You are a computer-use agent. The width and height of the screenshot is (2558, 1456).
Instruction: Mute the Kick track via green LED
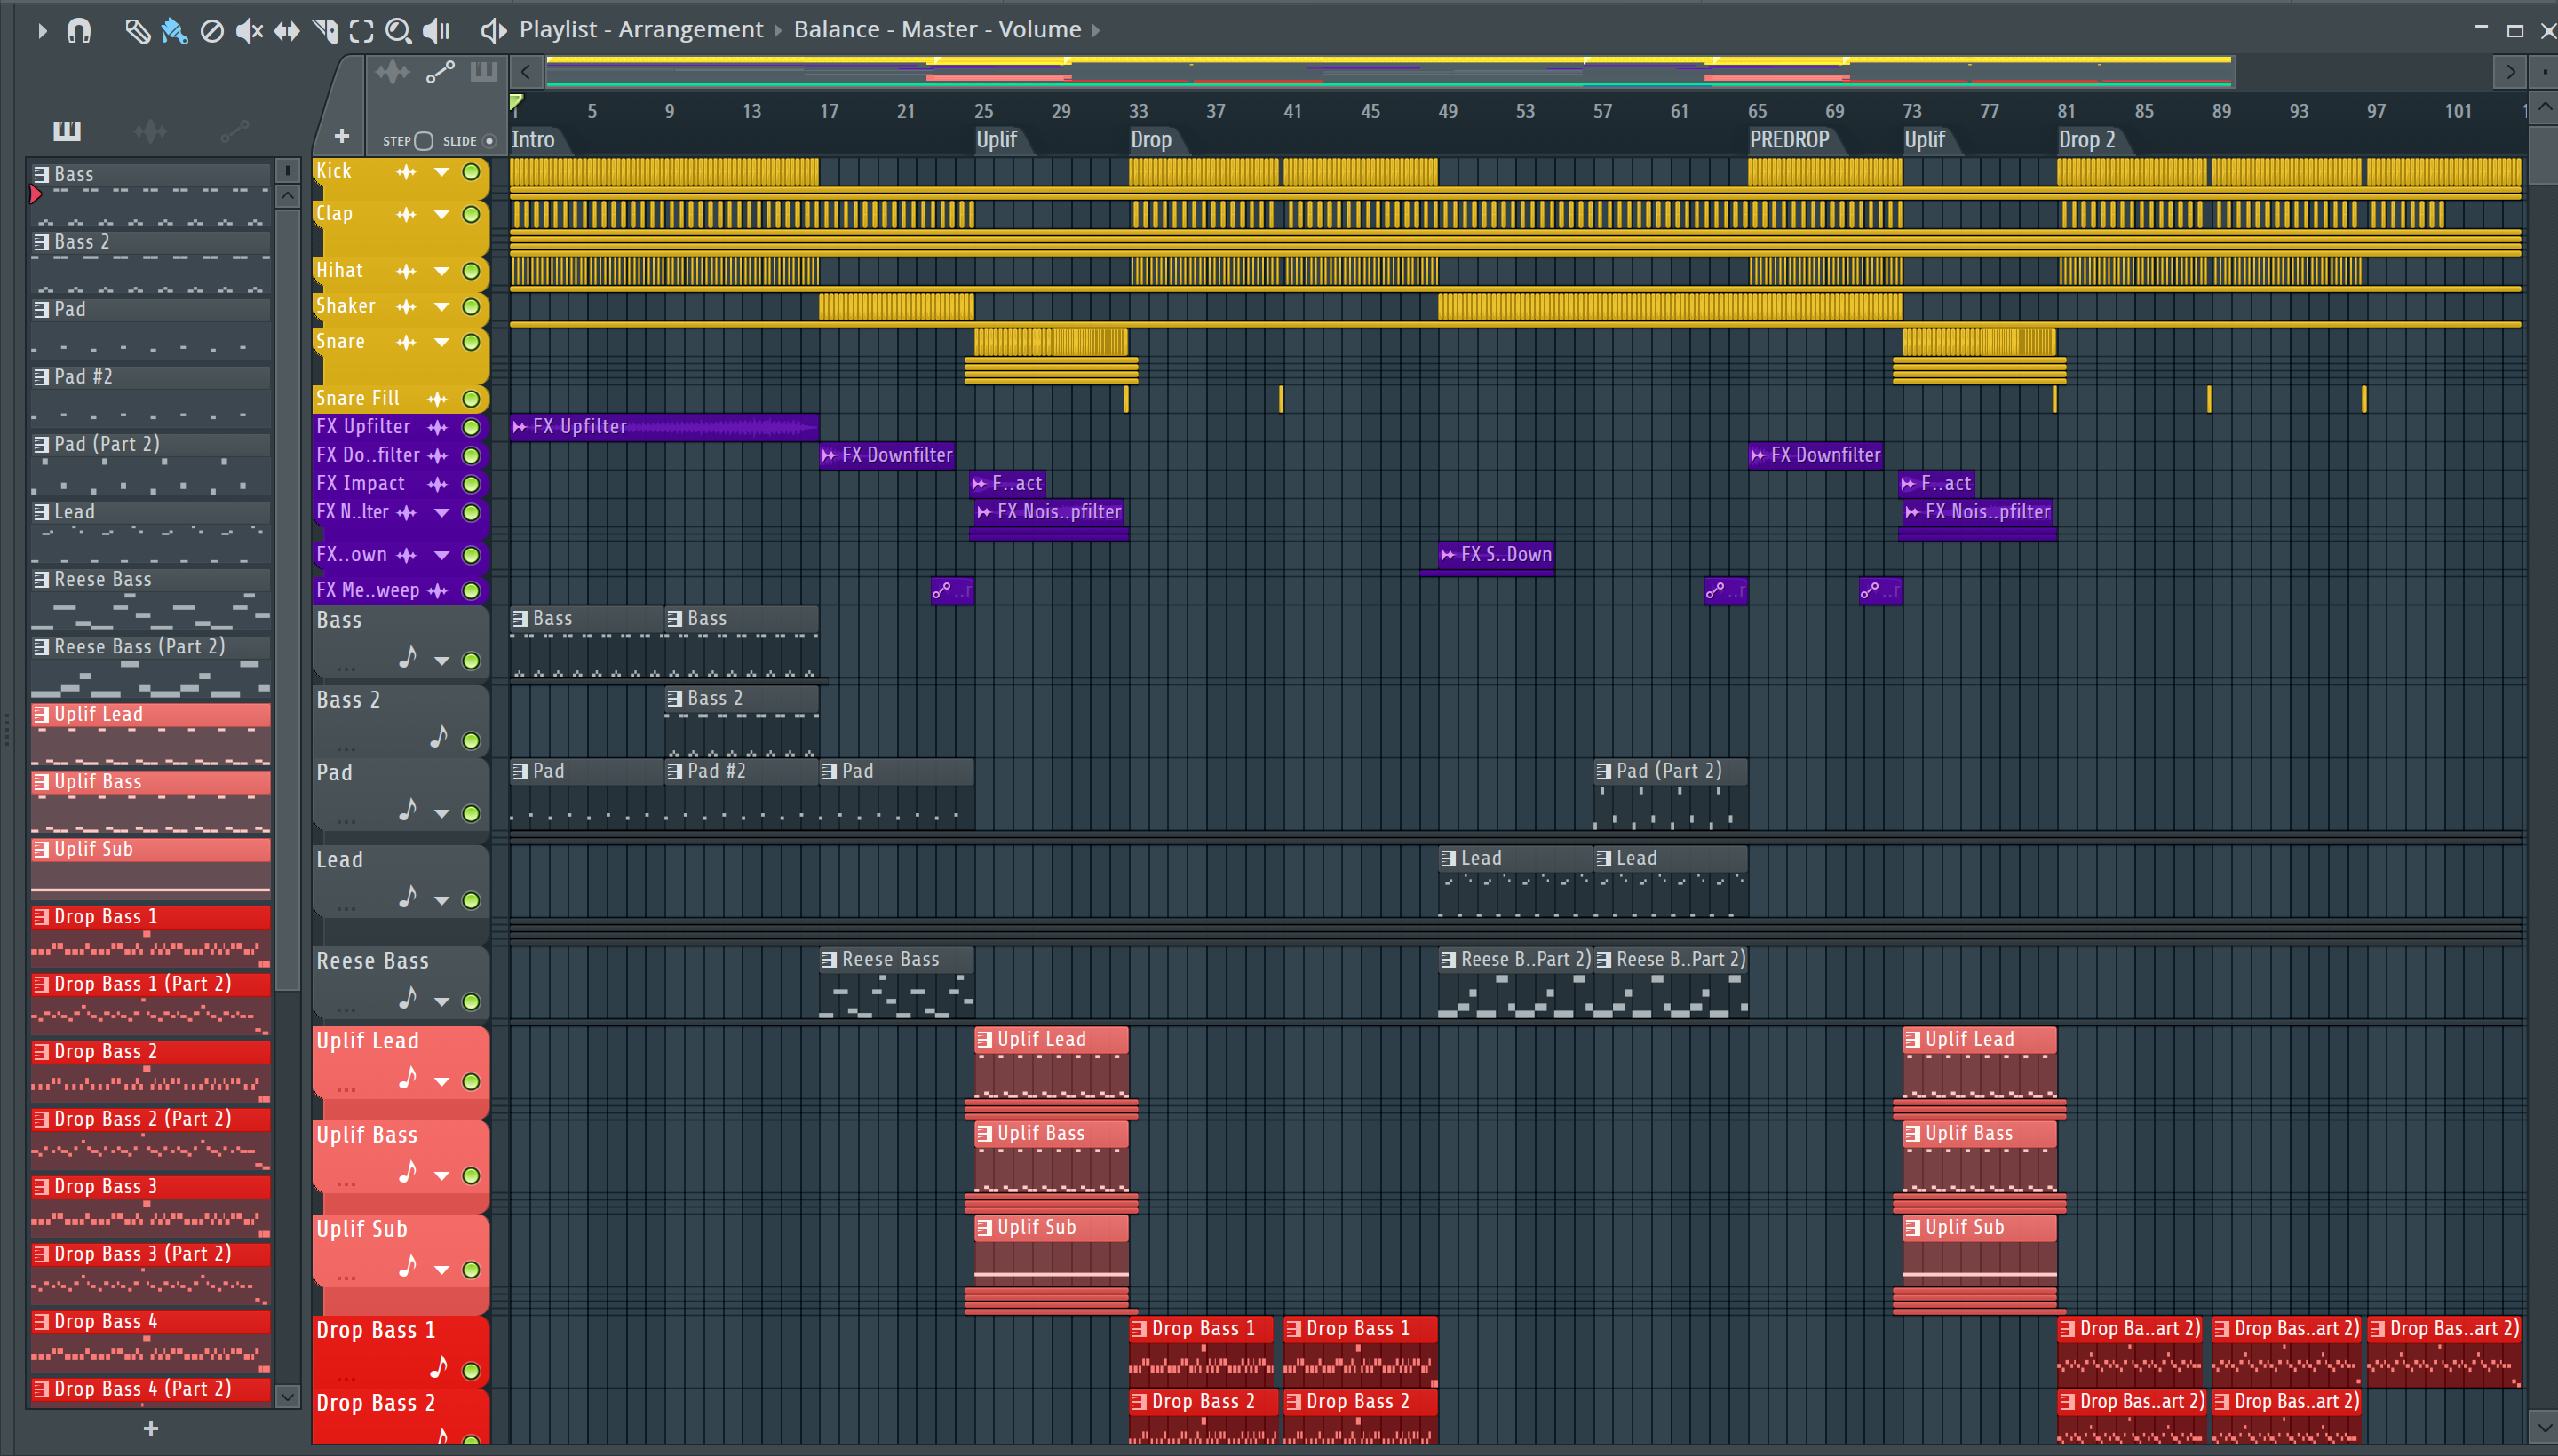[x=470, y=172]
